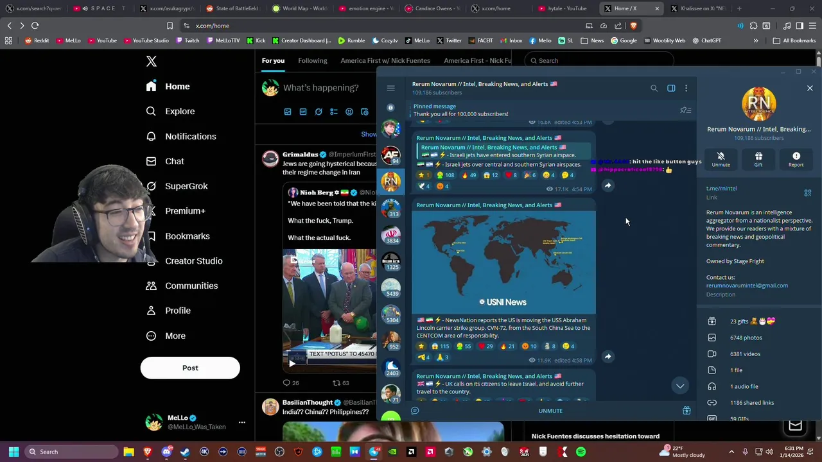Open the chat with 5439 unread

(391, 287)
